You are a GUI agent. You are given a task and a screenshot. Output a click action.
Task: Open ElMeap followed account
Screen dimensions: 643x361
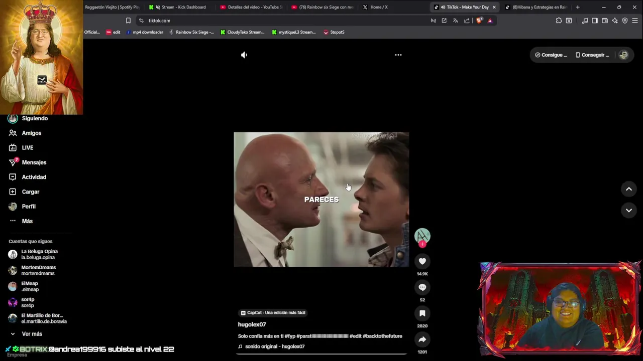coord(24,287)
